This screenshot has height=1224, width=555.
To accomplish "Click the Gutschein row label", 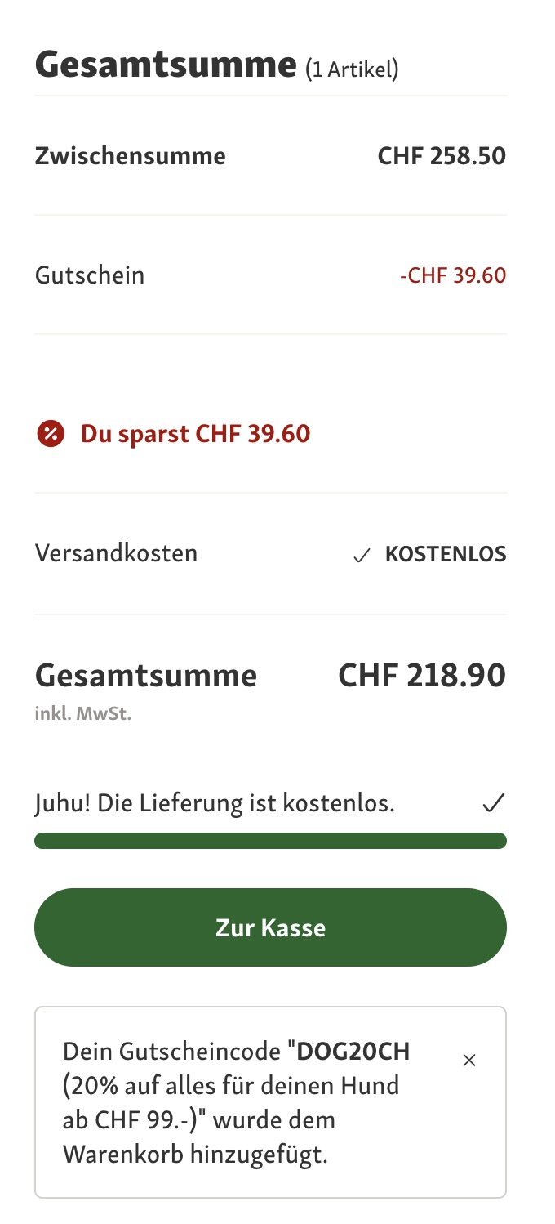I will [90, 275].
